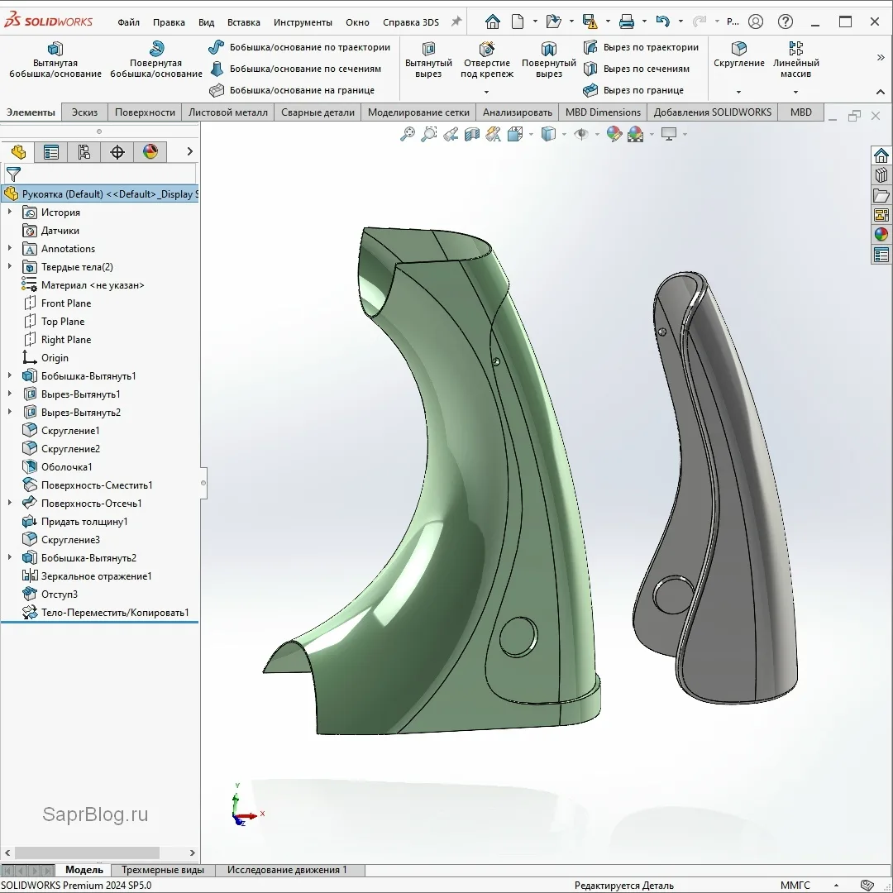The width and height of the screenshot is (893, 893).
Task: Select Зеркальное отражение1 feature
Action: click(96, 576)
